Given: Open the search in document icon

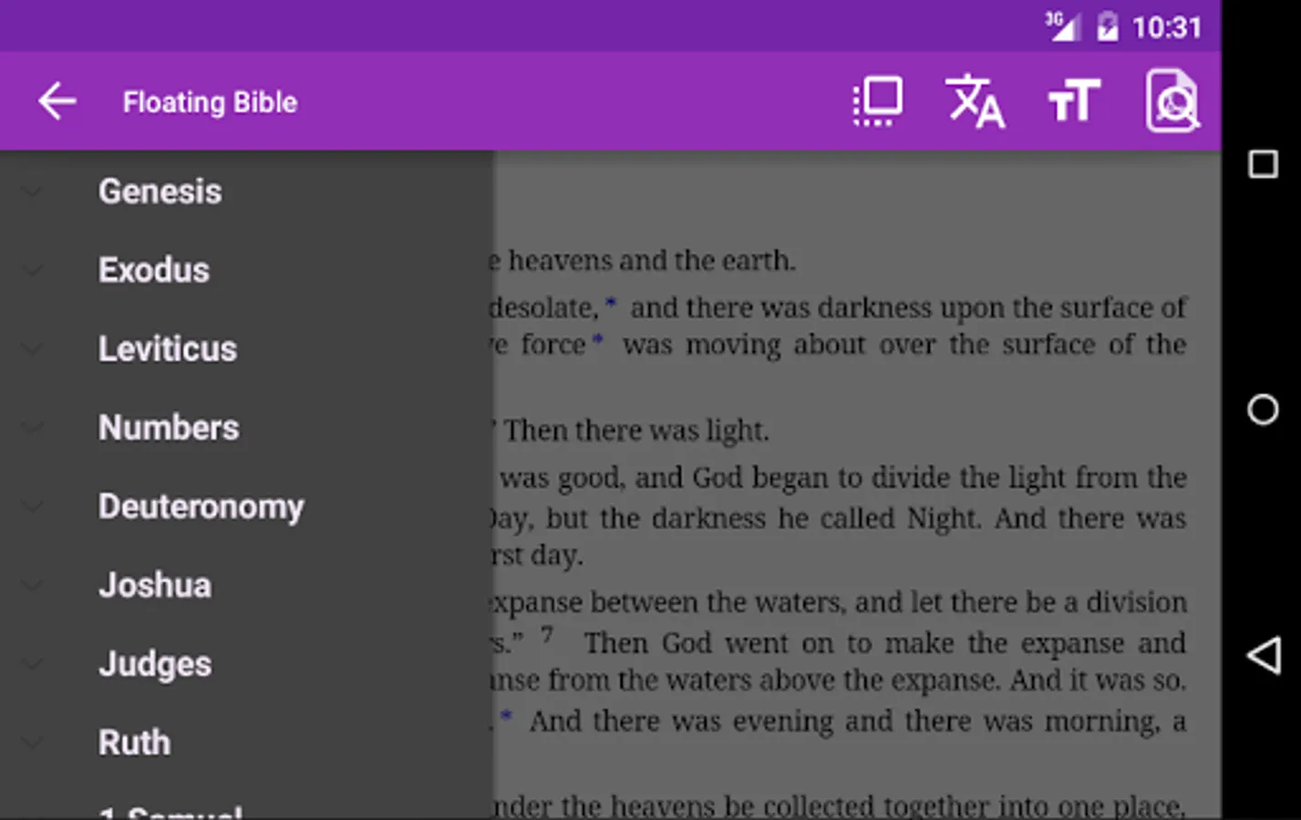Looking at the screenshot, I should click(1172, 101).
